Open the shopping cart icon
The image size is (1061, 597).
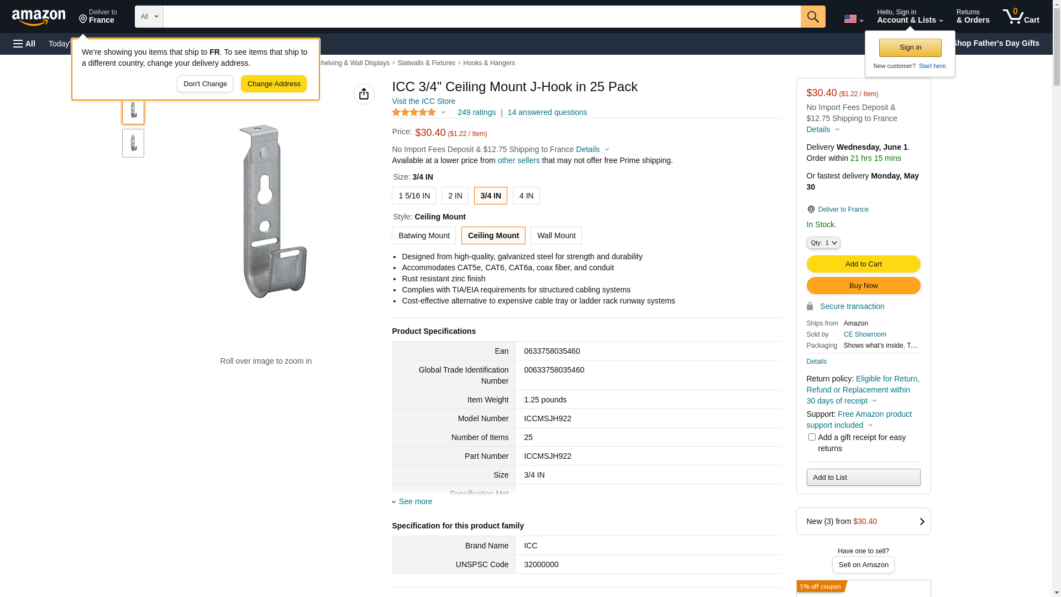pyautogui.click(x=1020, y=17)
